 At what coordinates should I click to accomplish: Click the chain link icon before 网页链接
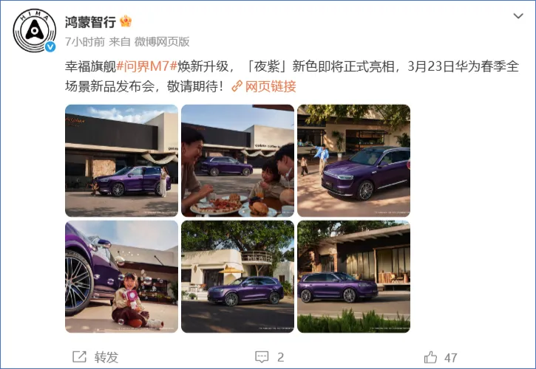(x=237, y=86)
